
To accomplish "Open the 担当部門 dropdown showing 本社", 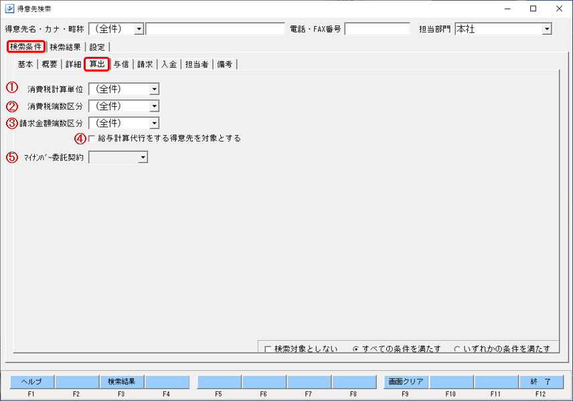I will [x=547, y=29].
